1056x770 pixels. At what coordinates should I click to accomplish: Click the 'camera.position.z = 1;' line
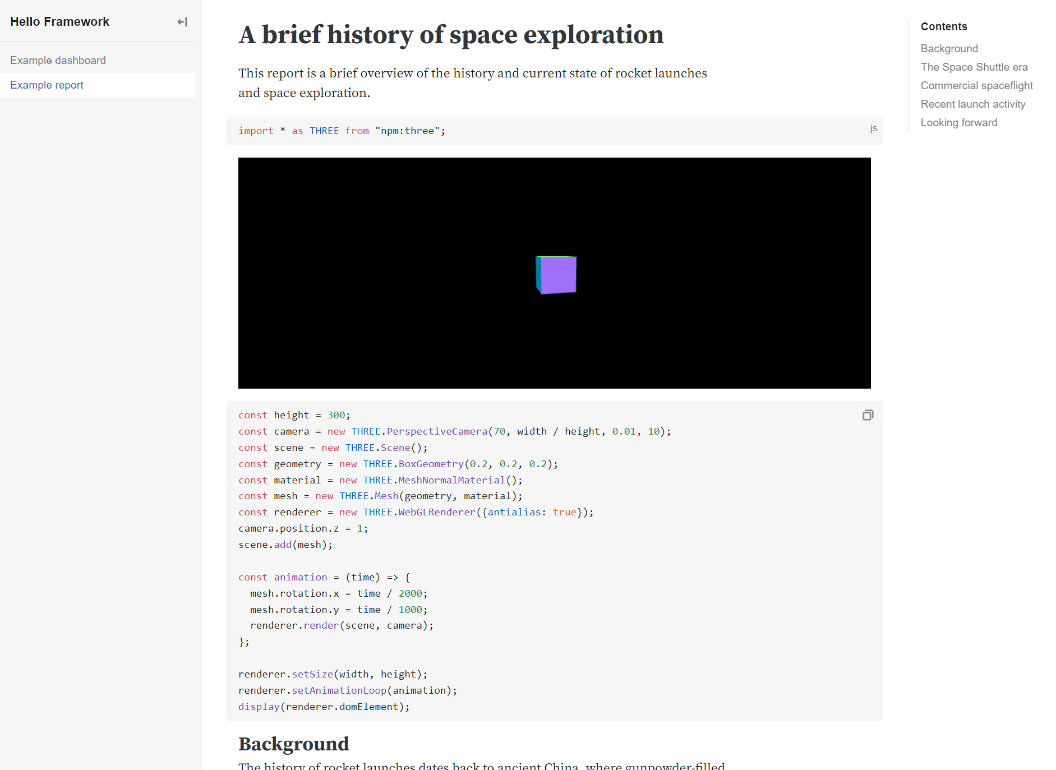click(303, 528)
